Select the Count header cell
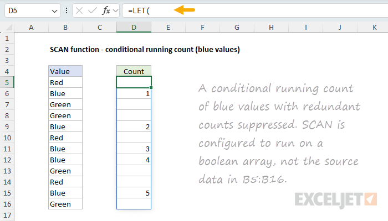The image size is (388, 221). click(134, 71)
